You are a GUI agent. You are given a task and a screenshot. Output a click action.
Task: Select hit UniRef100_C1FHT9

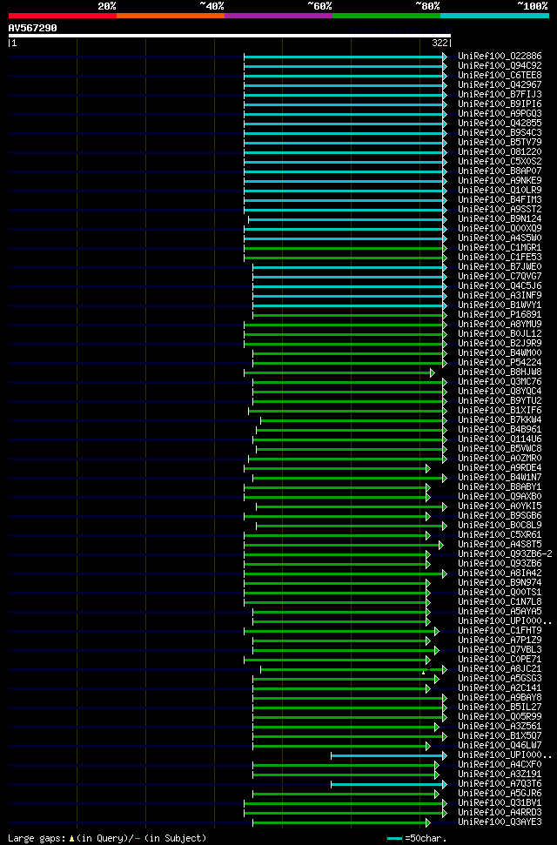coord(500,631)
